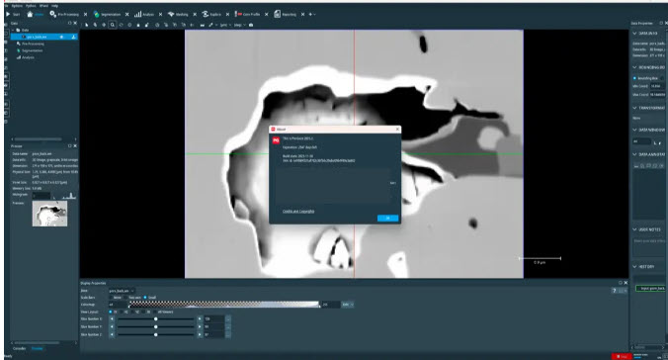This screenshot has width=668, height=360.
Task: Close the About dialog
Action: pos(397,129)
